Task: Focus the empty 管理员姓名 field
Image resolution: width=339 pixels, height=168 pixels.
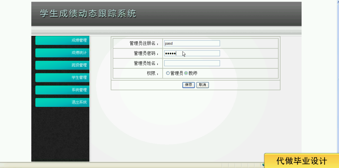Action: pyautogui.click(x=192, y=63)
